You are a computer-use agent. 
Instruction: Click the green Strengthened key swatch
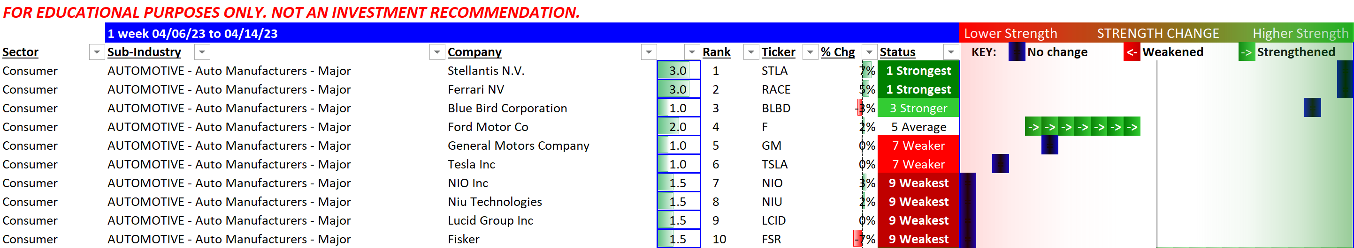(1246, 52)
